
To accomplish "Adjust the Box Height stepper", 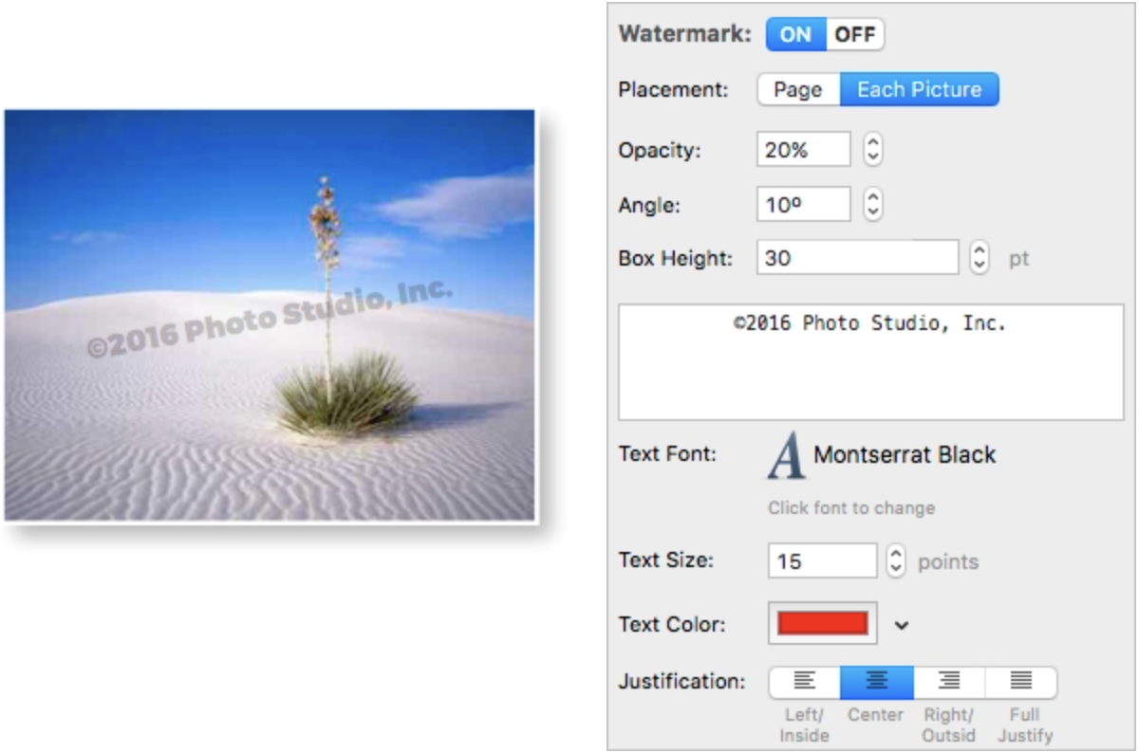I will tap(980, 258).
